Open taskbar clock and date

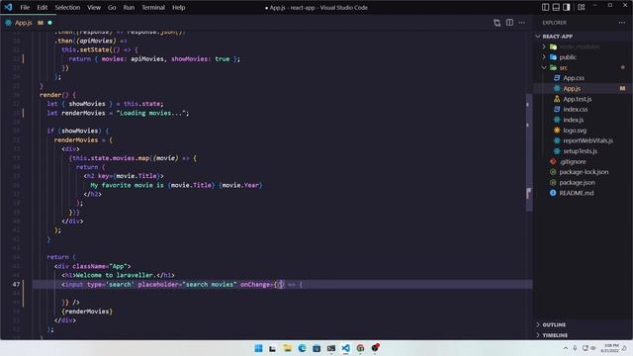pyautogui.click(x=610, y=348)
